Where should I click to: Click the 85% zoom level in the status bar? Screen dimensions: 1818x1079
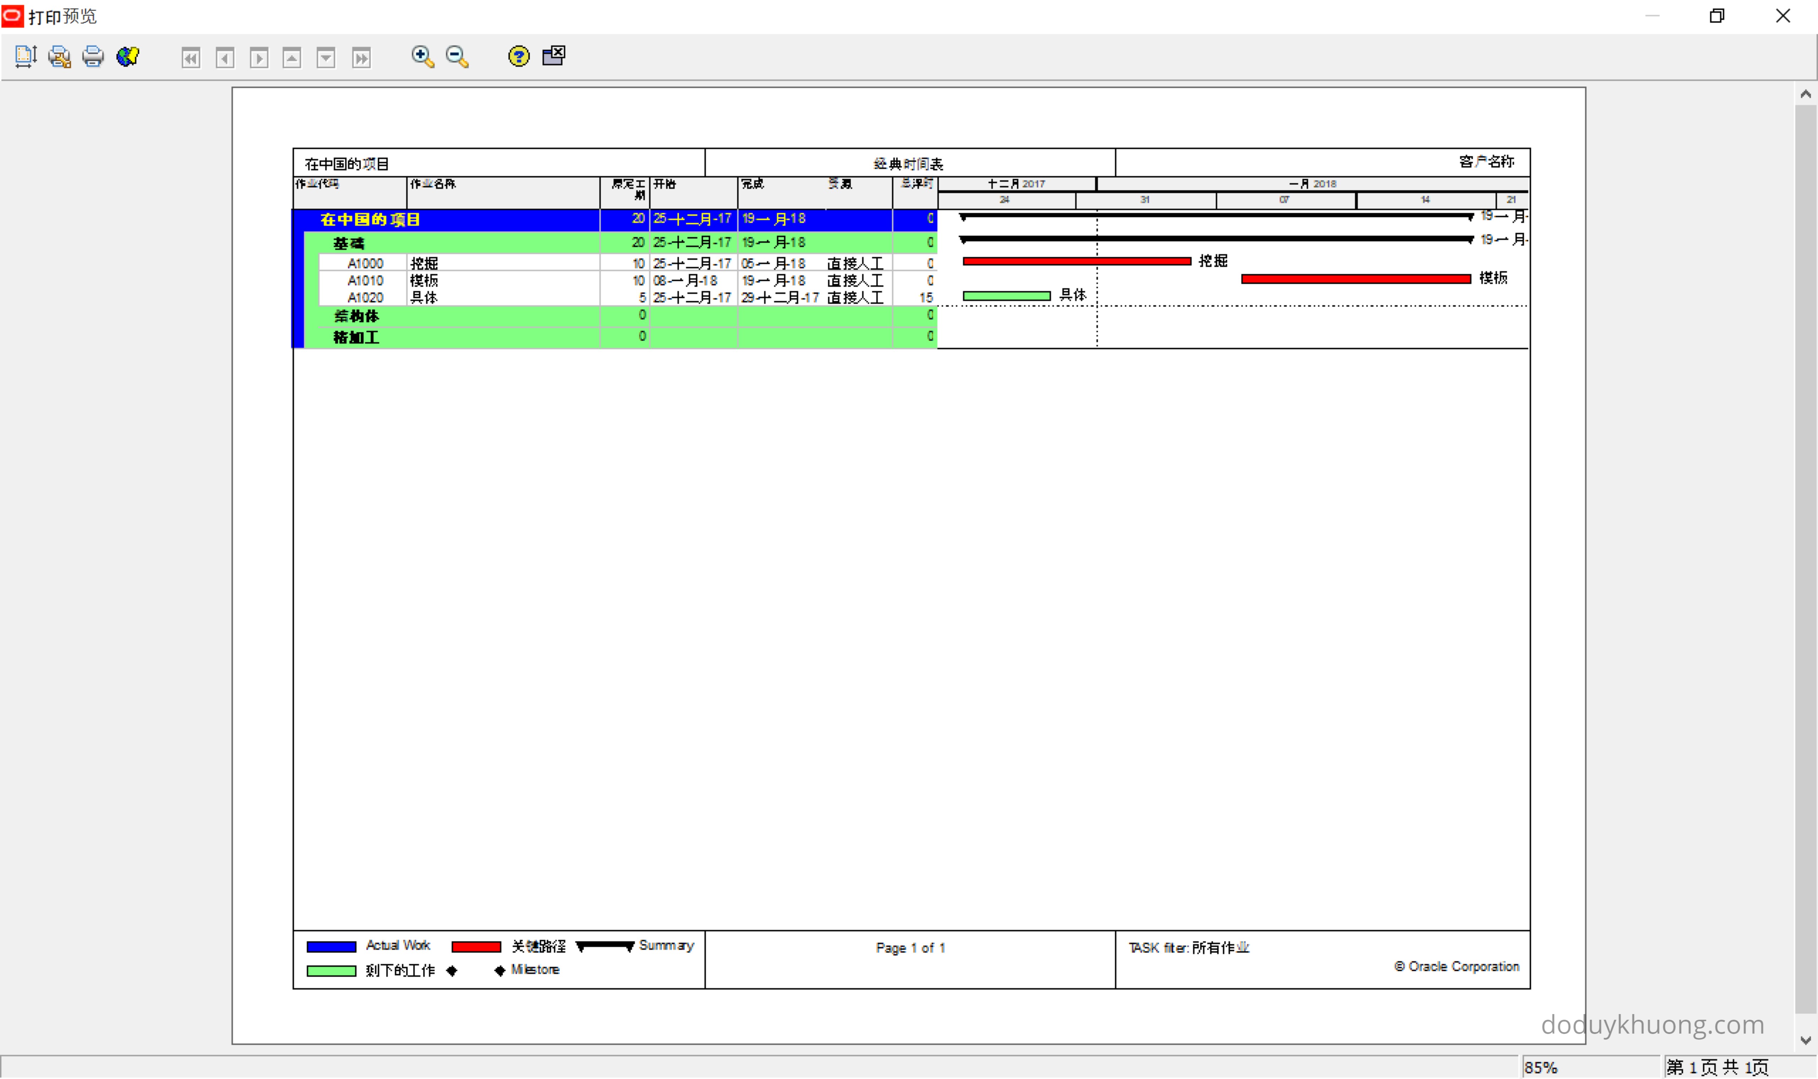(x=1542, y=1067)
